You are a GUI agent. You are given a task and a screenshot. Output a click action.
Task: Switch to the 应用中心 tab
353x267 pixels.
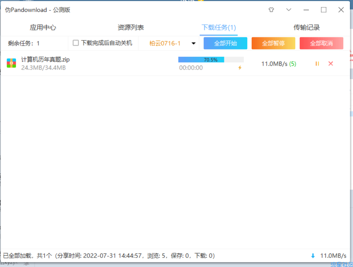[43, 28]
